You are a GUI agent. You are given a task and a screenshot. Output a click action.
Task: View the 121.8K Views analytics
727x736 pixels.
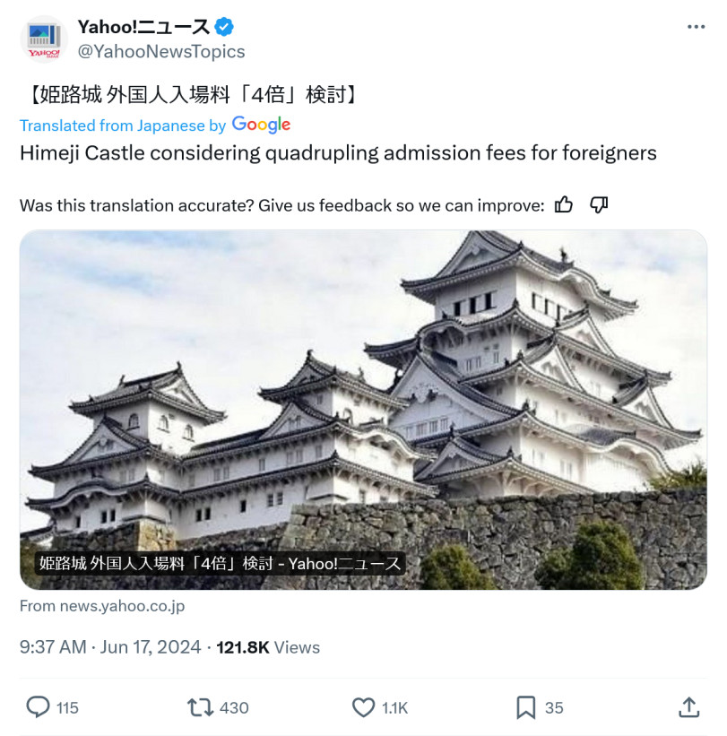[x=268, y=647]
